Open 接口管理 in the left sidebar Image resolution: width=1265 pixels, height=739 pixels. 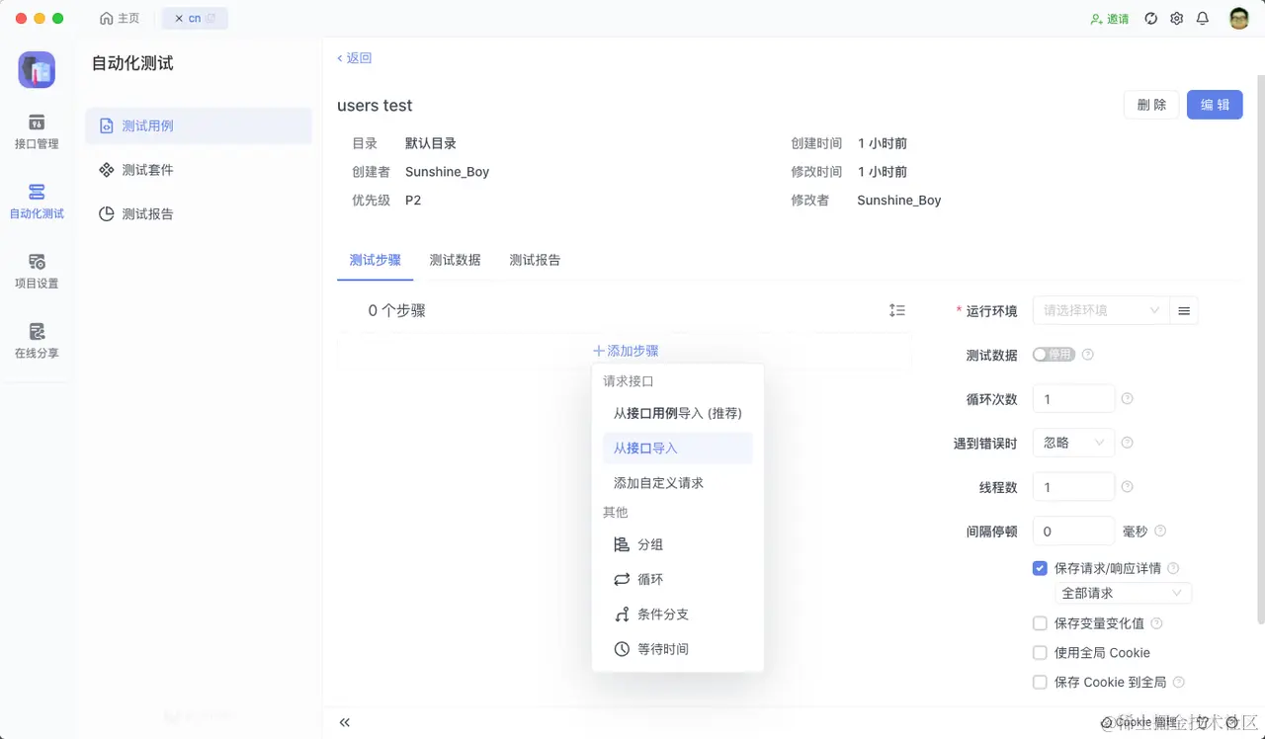pos(37,131)
